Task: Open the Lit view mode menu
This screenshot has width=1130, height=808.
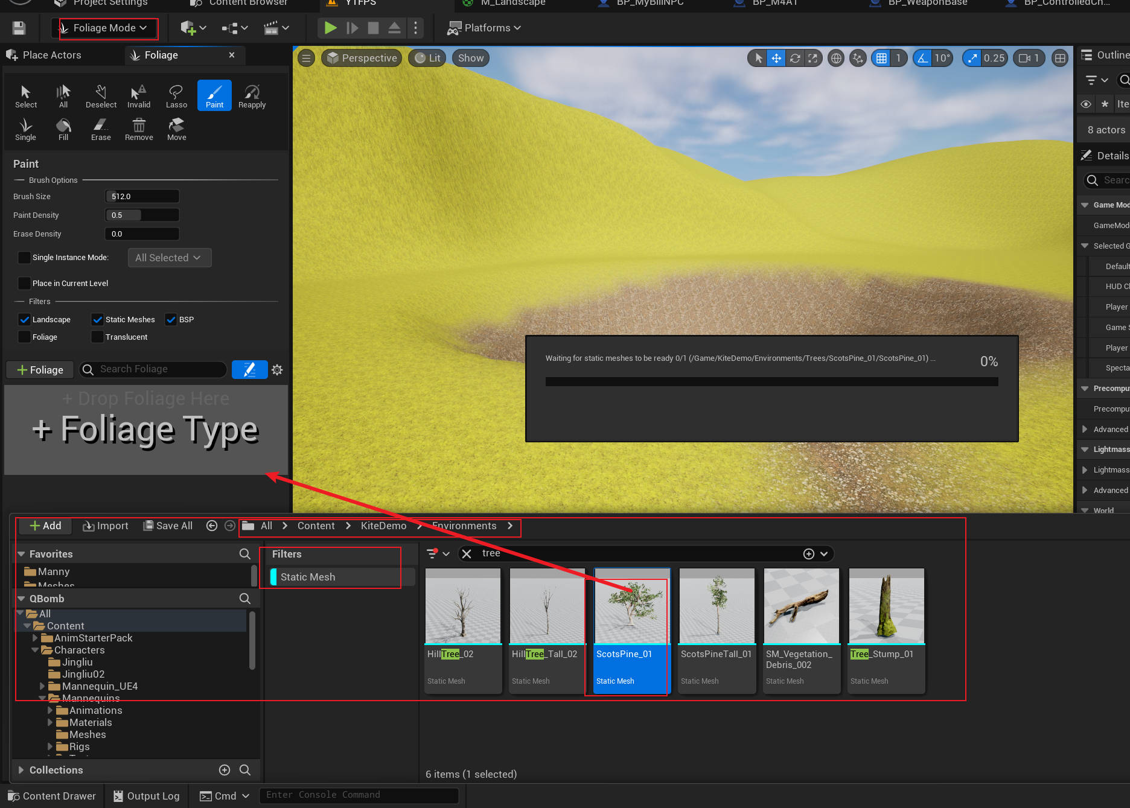Action: pos(427,58)
